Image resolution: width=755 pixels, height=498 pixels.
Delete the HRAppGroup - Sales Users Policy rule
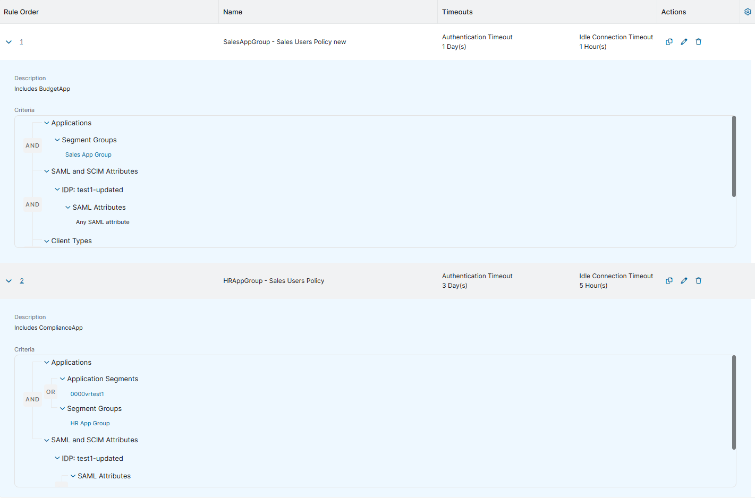tap(699, 281)
